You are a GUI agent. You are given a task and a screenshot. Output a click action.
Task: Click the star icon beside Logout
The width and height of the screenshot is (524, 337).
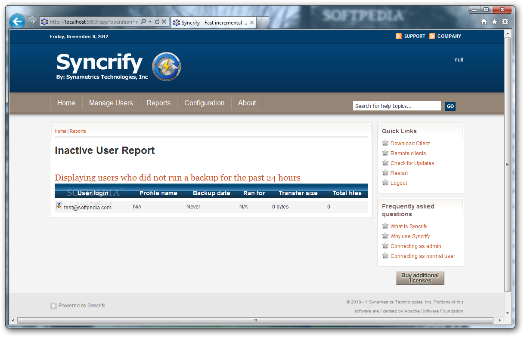(x=385, y=183)
